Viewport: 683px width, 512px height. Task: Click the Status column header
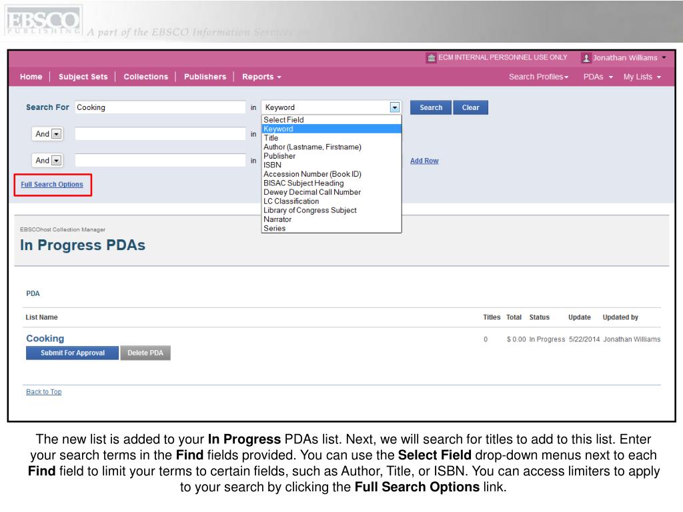click(539, 317)
